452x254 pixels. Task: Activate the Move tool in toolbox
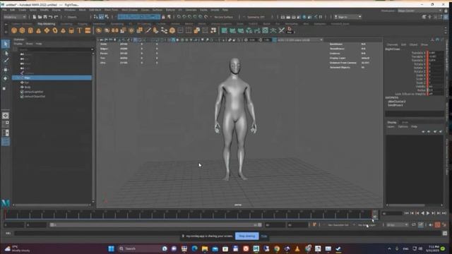6,70
